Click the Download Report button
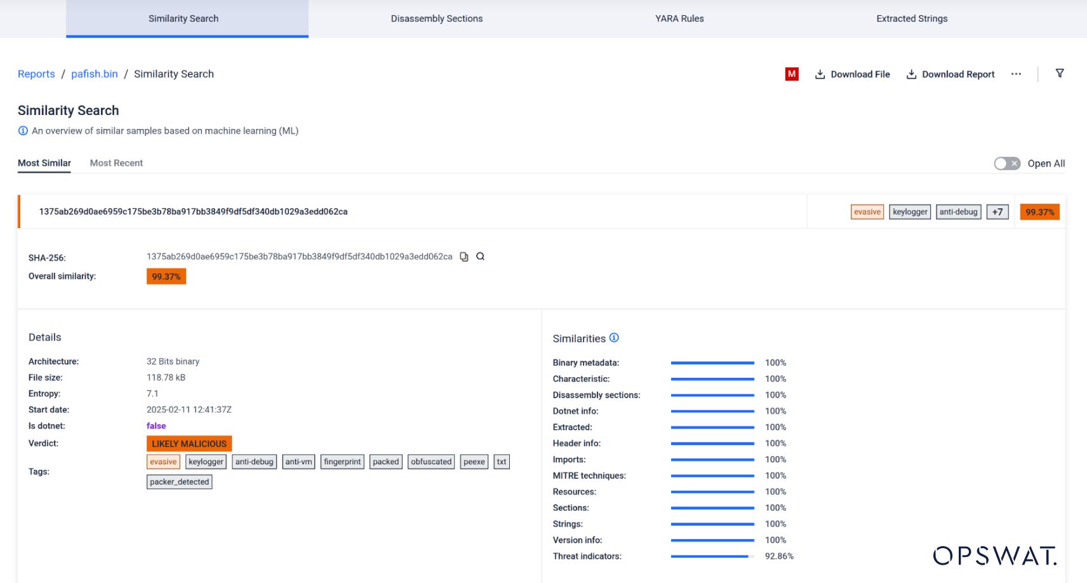This screenshot has height=583, width=1087. point(950,74)
